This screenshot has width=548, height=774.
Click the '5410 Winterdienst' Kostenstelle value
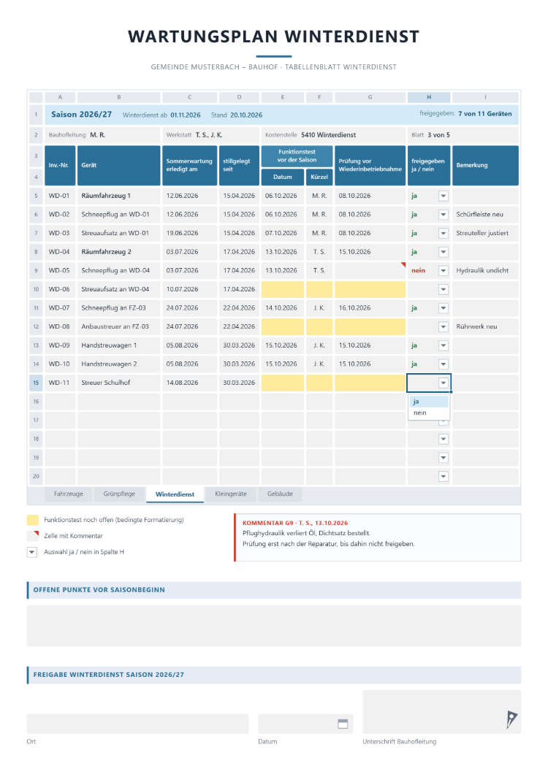pyautogui.click(x=329, y=135)
